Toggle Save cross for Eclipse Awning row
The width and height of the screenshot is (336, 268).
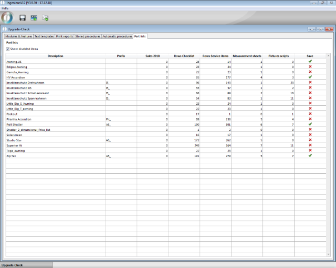[310, 66]
